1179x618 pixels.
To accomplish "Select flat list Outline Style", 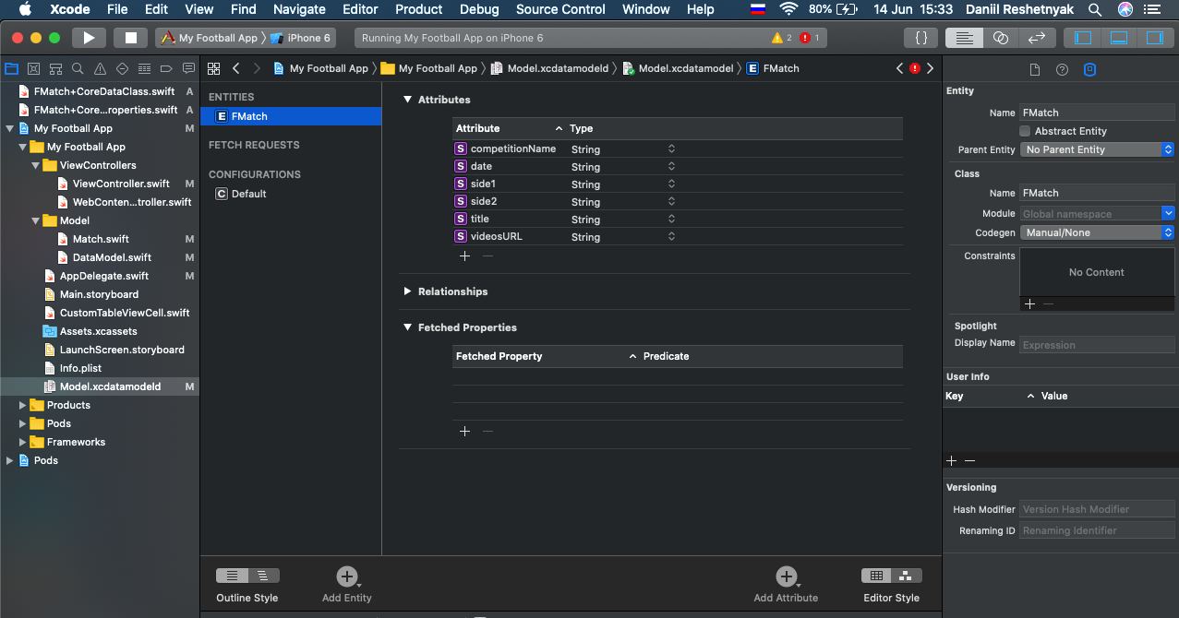I will (232, 576).
